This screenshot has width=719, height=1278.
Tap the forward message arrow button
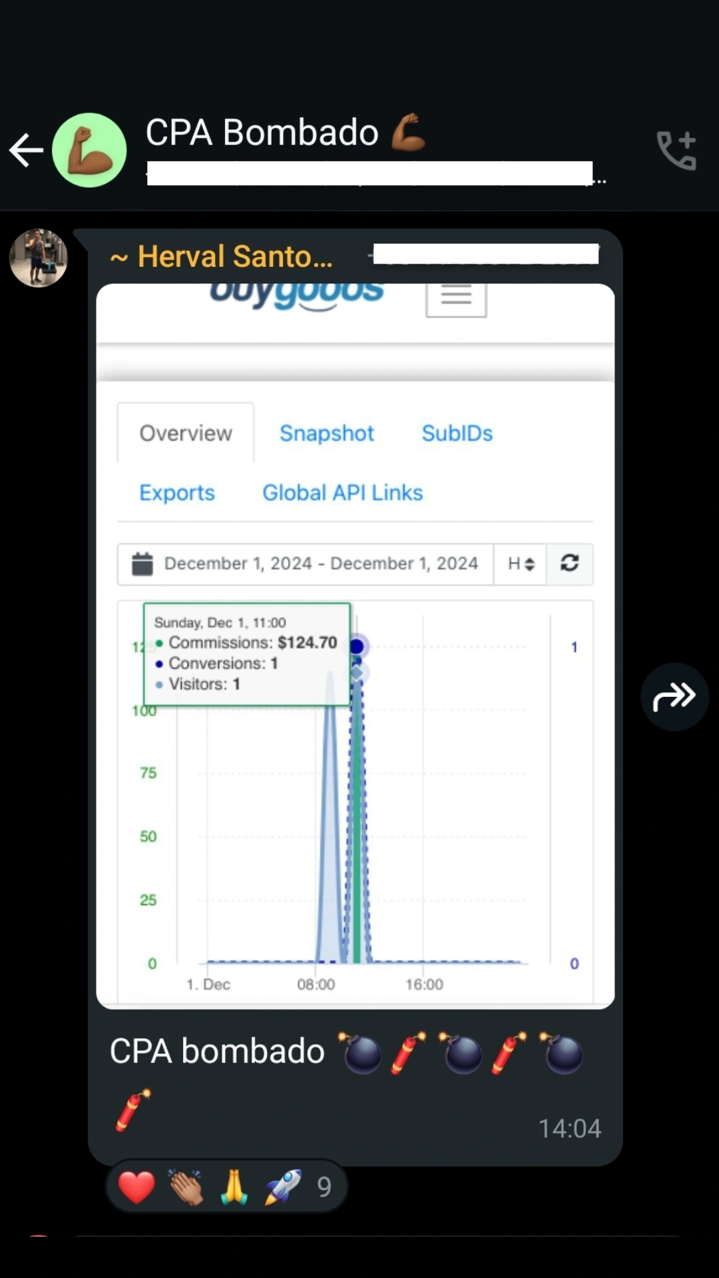pyautogui.click(x=674, y=697)
